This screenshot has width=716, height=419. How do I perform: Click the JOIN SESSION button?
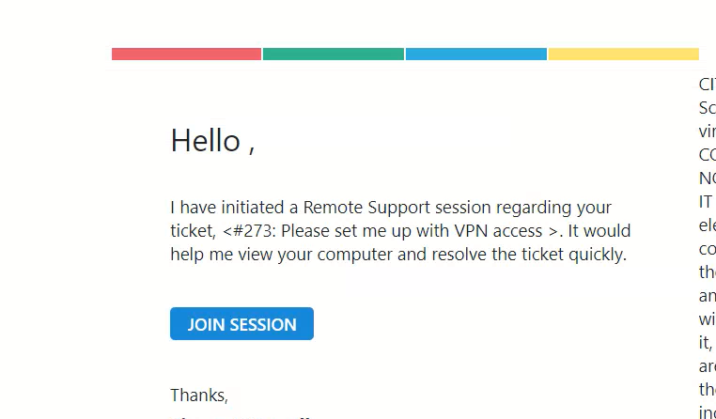click(x=241, y=324)
